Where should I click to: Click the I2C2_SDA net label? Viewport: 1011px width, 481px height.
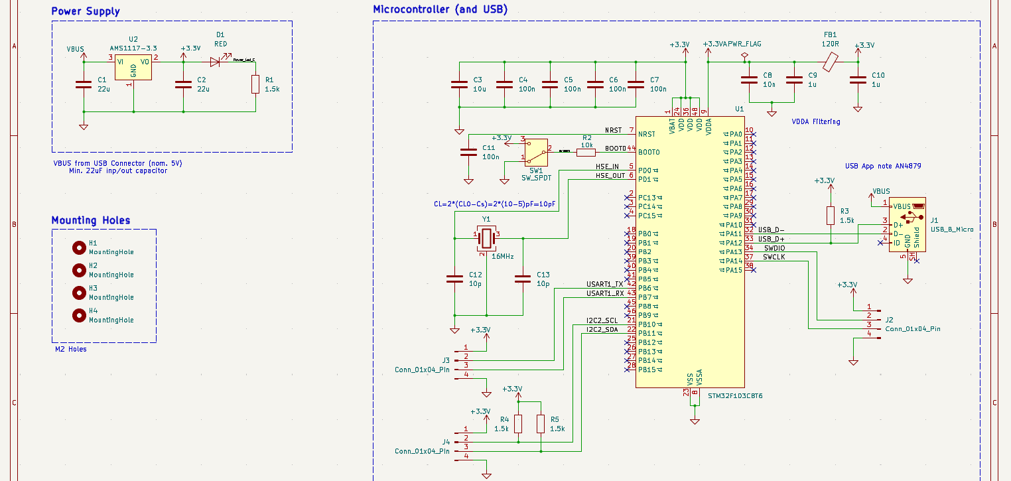pyautogui.click(x=602, y=330)
